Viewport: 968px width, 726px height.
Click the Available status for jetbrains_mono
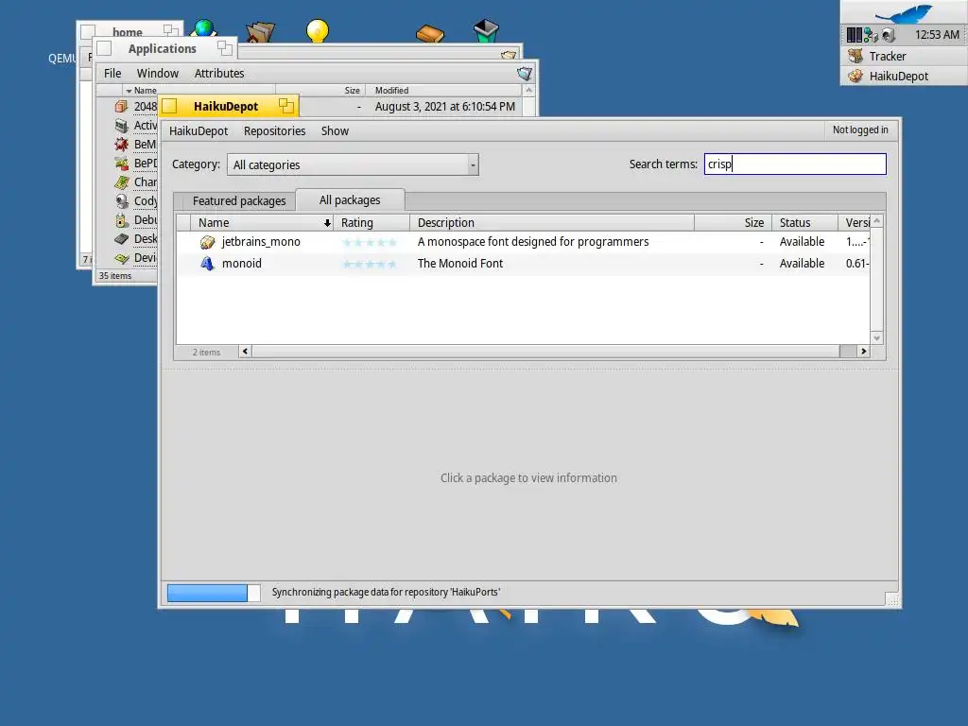(802, 242)
